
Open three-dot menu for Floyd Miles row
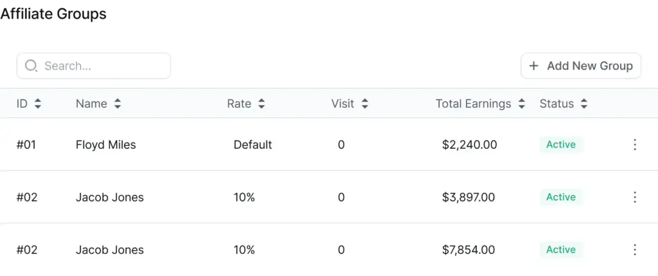634,144
